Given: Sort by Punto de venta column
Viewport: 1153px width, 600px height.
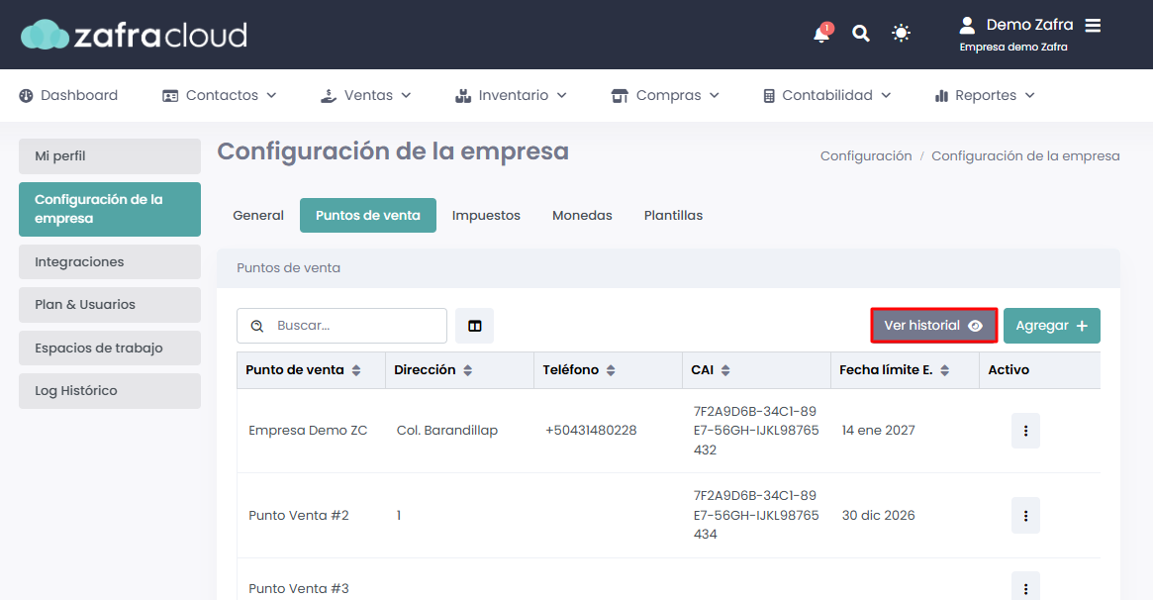Looking at the screenshot, I should [x=356, y=370].
